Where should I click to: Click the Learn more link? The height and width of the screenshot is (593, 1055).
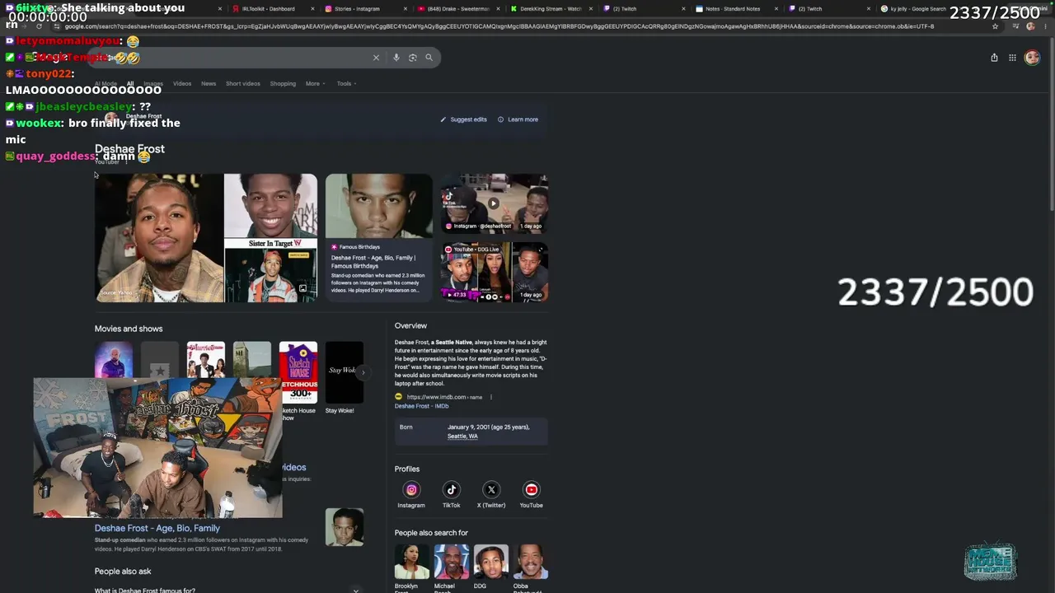pos(518,119)
